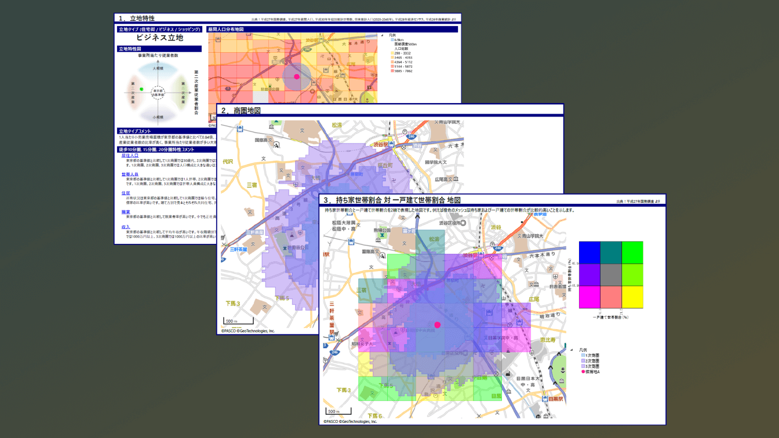This screenshot has height=438, width=779.
Task: Pick the salmon swatch in the matrix legend
Action: coord(611,297)
